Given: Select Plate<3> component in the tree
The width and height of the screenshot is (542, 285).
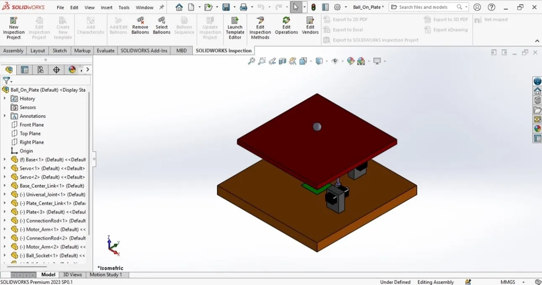Looking at the screenshot, I should [52, 212].
